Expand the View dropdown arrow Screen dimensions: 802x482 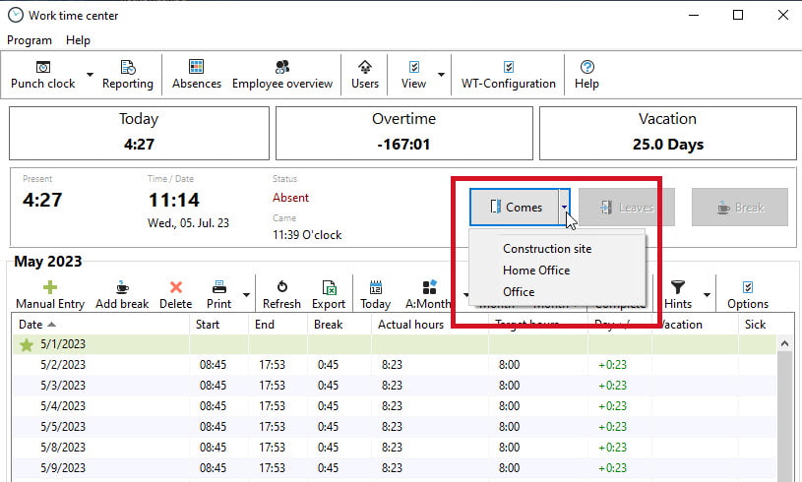pos(441,75)
